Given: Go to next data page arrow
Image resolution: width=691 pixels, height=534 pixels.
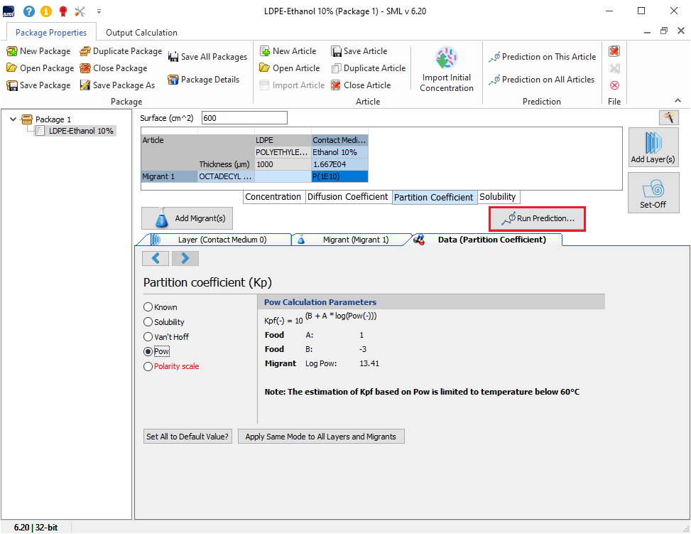Looking at the screenshot, I should [185, 258].
